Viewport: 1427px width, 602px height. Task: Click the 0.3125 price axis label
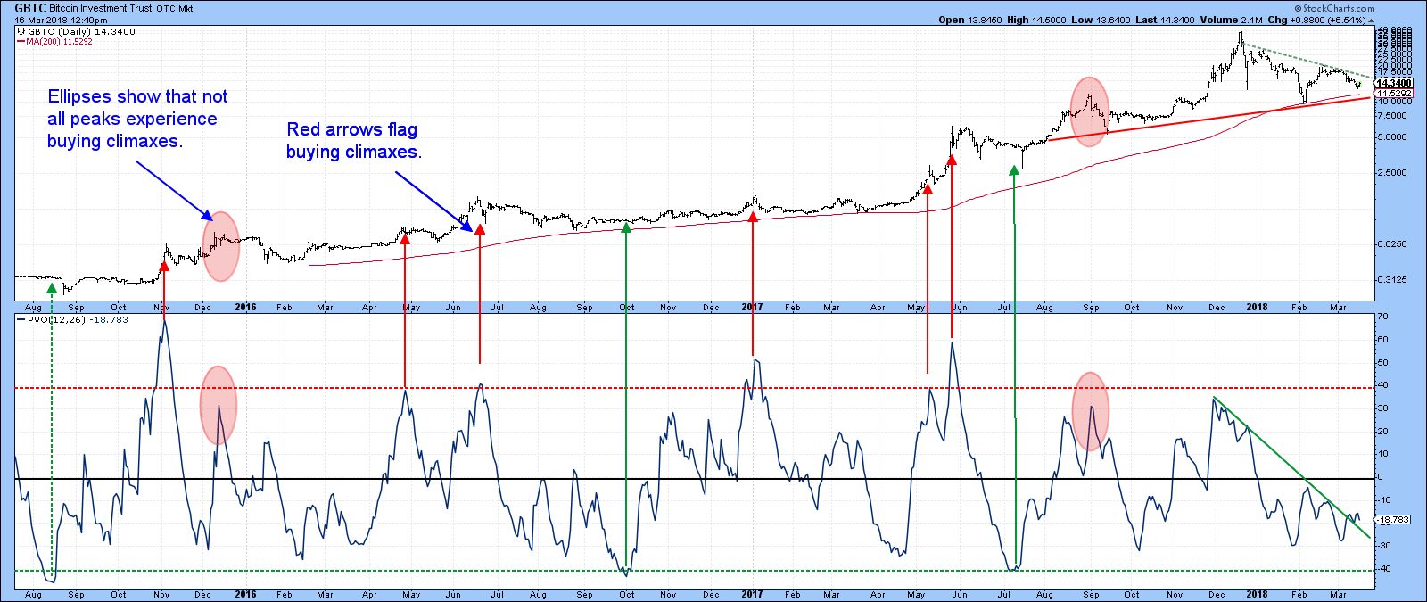point(1394,280)
